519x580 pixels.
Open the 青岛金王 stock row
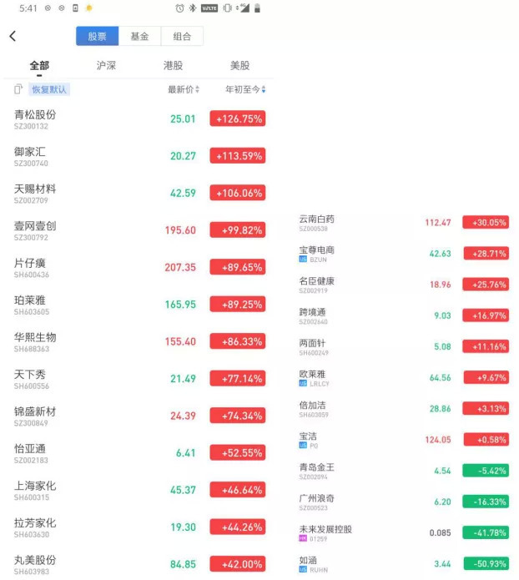coord(403,471)
